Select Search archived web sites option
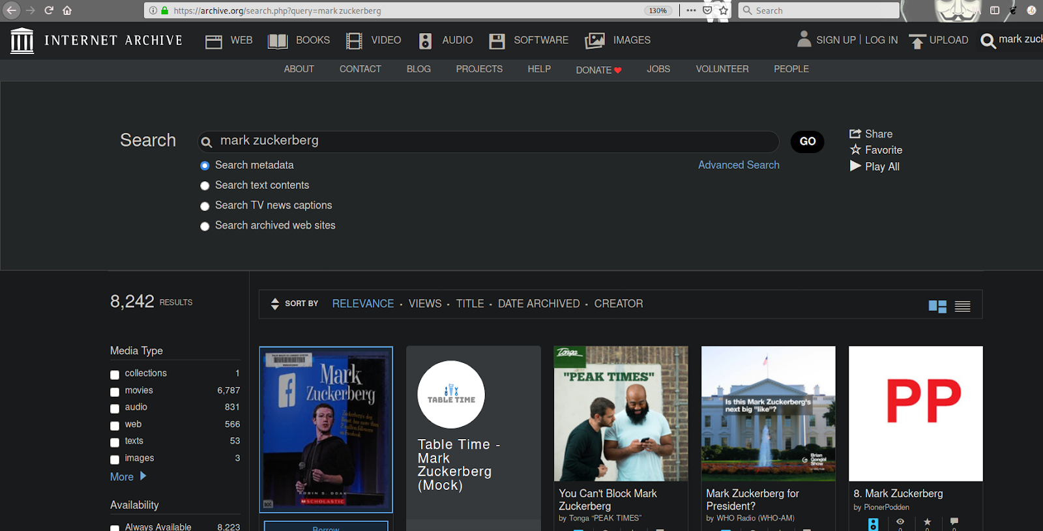The width and height of the screenshot is (1043, 531). 205,226
